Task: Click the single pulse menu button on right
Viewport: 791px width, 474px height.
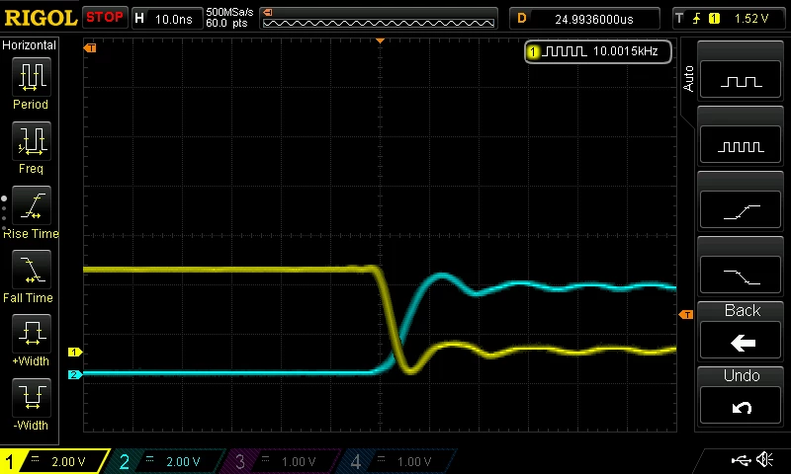Action: [741, 80]
